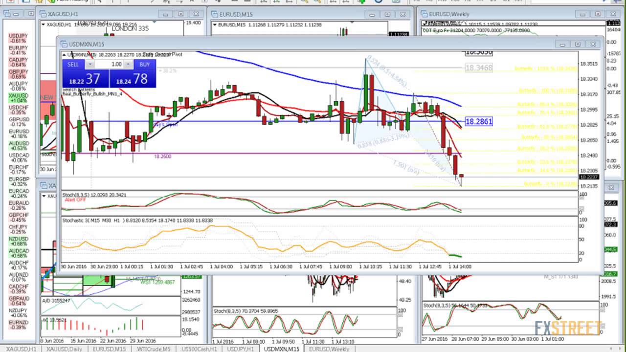Click the buy price 18.24 78 tile
Image resolution: width=626 pixels, height=352 pixels.
(133, 79)
